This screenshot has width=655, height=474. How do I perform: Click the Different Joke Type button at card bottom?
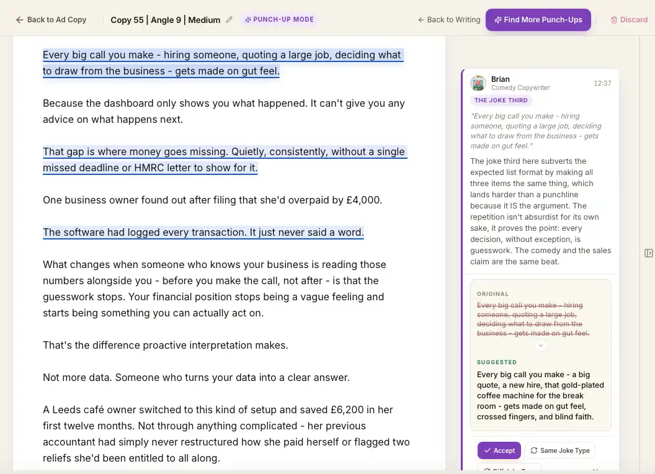tap(510, 468)
